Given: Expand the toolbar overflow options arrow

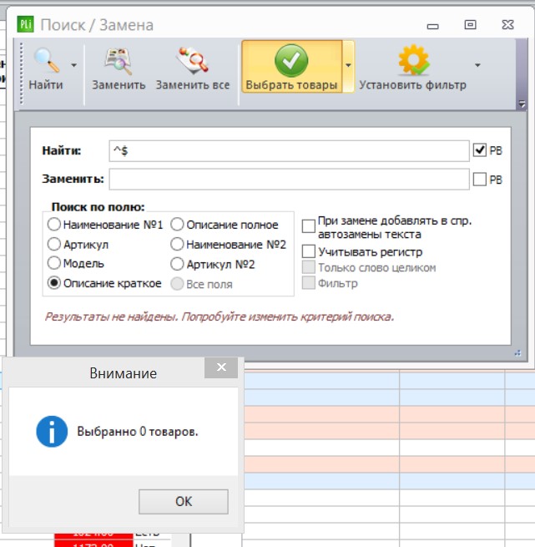Looking at the screenshot, I should point(522,104).
